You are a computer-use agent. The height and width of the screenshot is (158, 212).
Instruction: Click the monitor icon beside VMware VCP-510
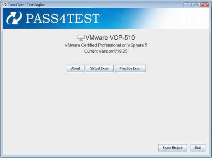tap(81, 38)
